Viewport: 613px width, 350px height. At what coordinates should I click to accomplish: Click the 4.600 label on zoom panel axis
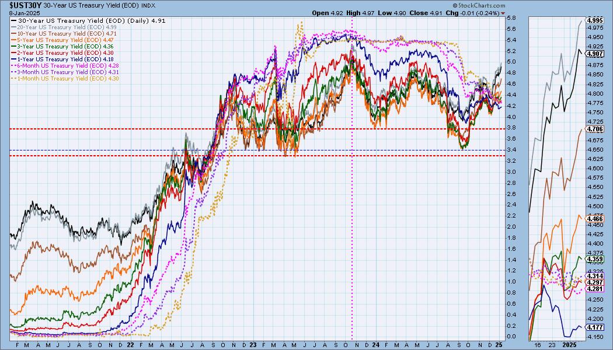[595, 169]
